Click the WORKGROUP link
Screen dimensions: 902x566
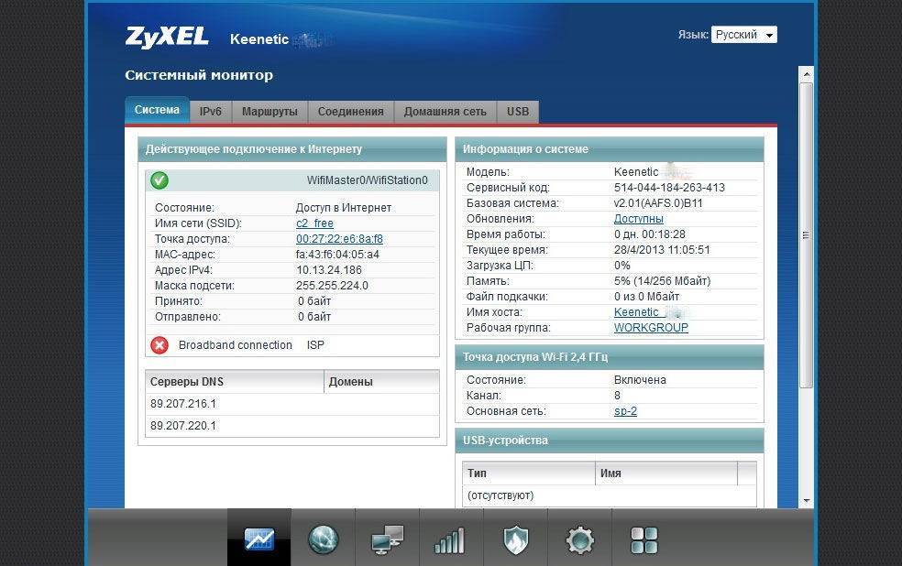tap(651, 328)
